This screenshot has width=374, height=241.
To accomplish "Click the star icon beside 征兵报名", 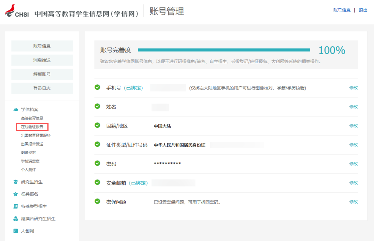I will coord(16,194).
